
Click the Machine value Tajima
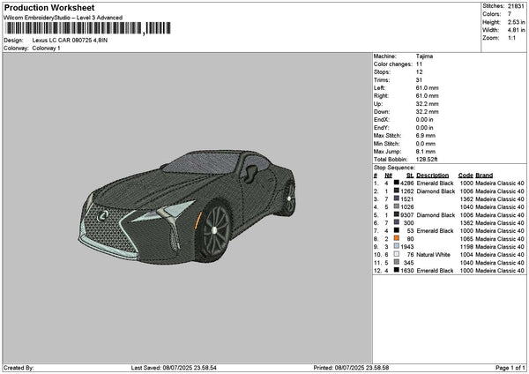click(424, 56)
